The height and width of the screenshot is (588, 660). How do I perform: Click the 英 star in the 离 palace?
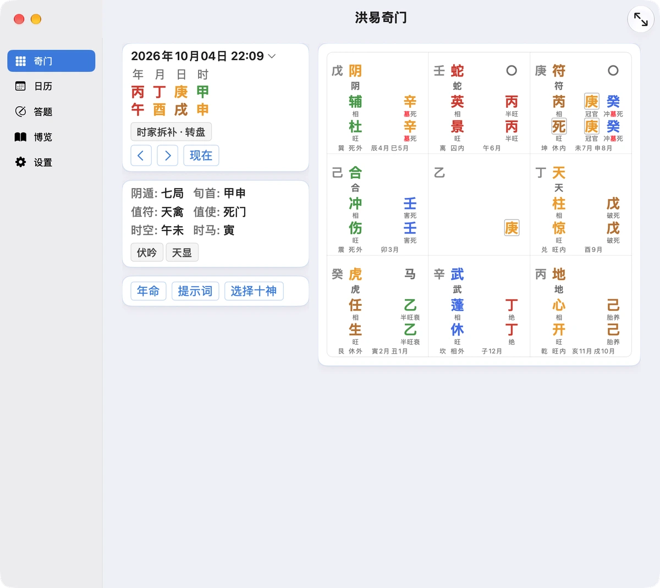(457, 102)
